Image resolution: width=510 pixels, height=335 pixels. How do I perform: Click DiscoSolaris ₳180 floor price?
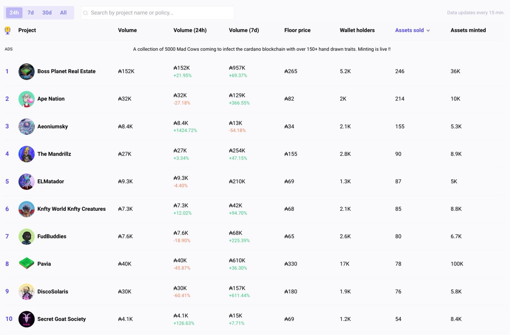tap(291, 291)
